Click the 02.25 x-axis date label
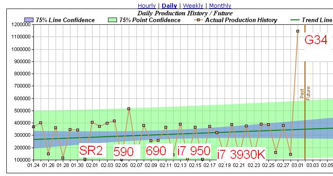The height and width of the screenshot is (176, 333). click(x=268, y=165)
